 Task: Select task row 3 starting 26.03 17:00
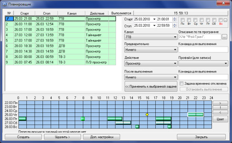tap(61, 29)
